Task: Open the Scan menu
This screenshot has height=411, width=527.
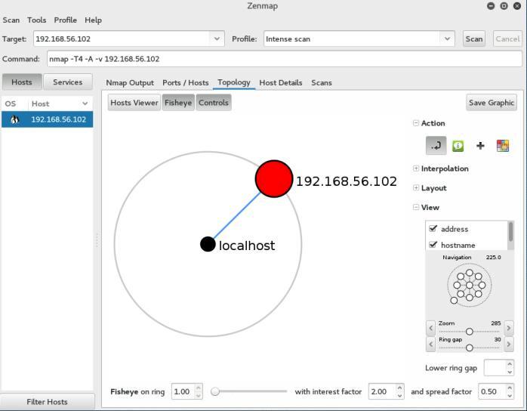Action: click(x=11, y=20)
